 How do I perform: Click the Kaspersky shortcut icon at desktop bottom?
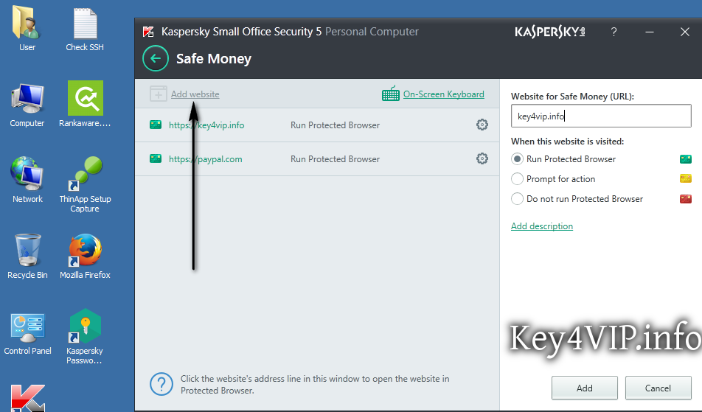(x=28, y=398)
